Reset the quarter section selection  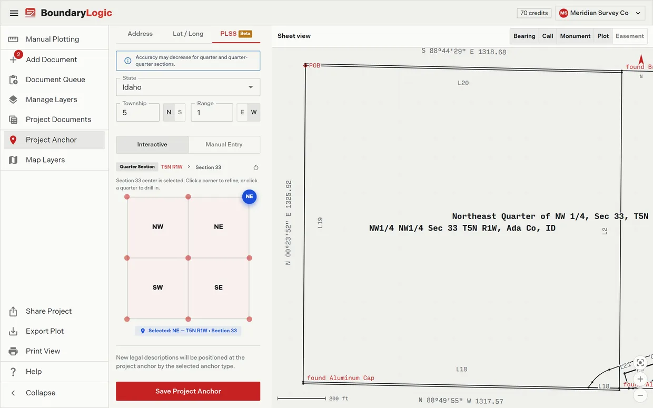point(256,167)
